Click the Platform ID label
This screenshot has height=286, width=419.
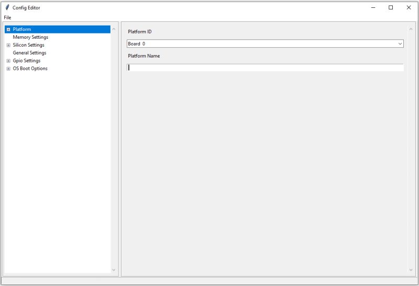140,31
